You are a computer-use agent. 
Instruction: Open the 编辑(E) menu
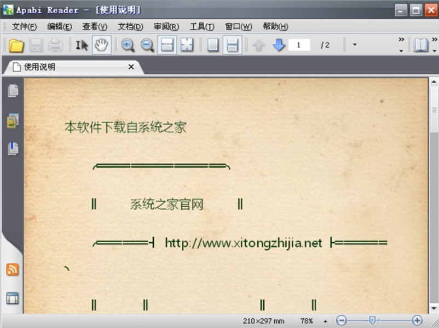(60, 27)
